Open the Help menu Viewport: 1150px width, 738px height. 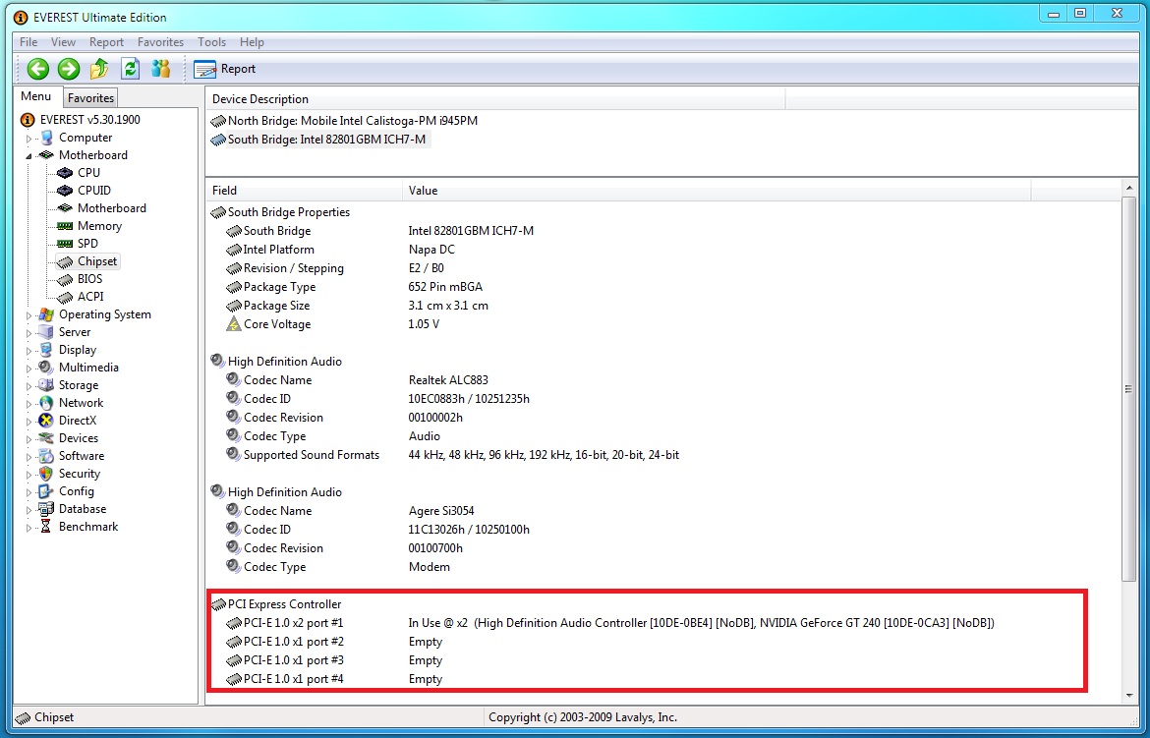click(252, 42)
